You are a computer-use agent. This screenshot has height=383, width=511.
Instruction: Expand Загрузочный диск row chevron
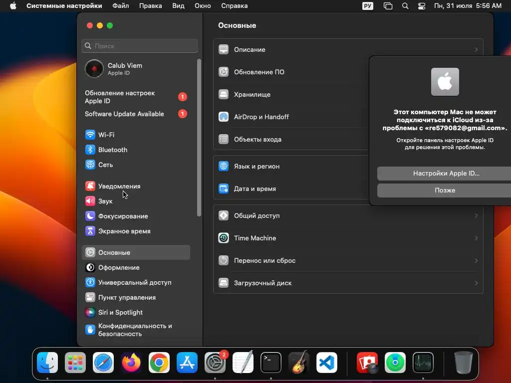pos(476,283)
